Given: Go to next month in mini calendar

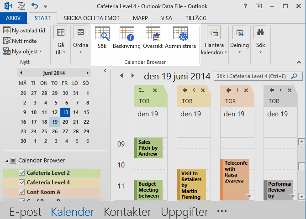Looking at the screenshot, I should click(x=87, y=73).
